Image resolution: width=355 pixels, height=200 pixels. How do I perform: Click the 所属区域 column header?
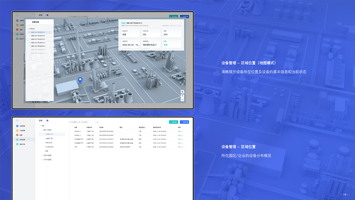pos(89,127)
